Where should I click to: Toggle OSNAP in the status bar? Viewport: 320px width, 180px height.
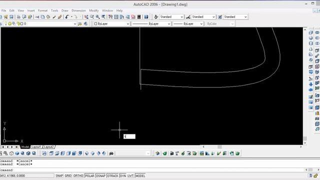point(100,175)
